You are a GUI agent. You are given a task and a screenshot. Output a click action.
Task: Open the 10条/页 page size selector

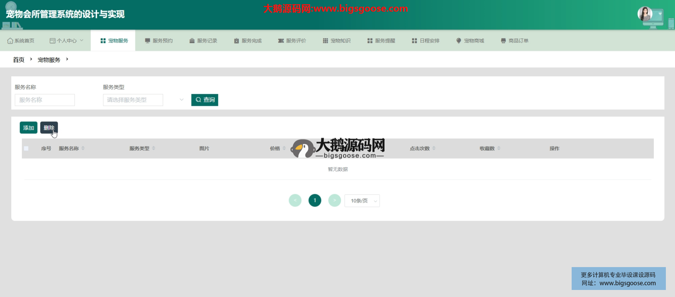(x=362, y=201)
